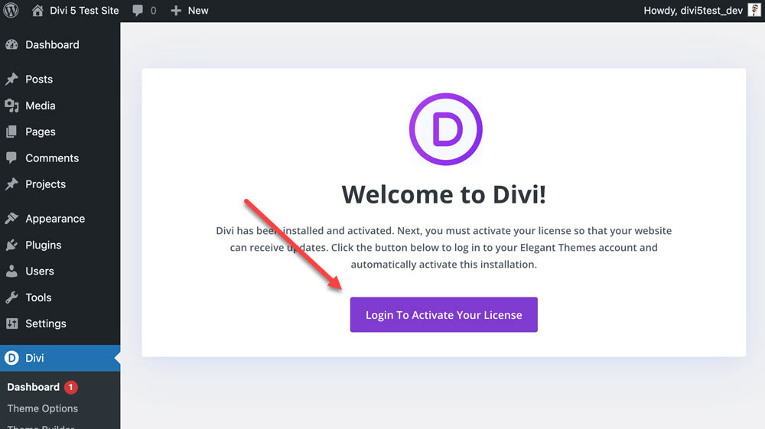765x429 pixels.
Task: Click the large purple Divi logo
Action: 446,129
